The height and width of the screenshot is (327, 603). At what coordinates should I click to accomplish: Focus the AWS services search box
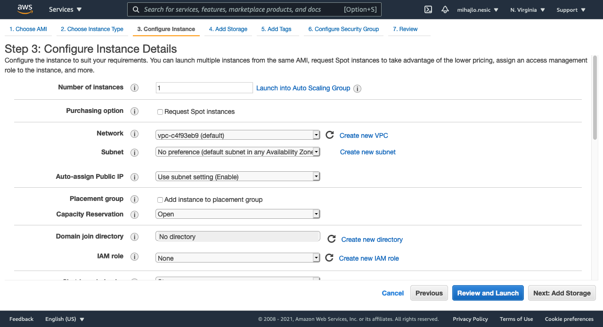tap(254, 9)
